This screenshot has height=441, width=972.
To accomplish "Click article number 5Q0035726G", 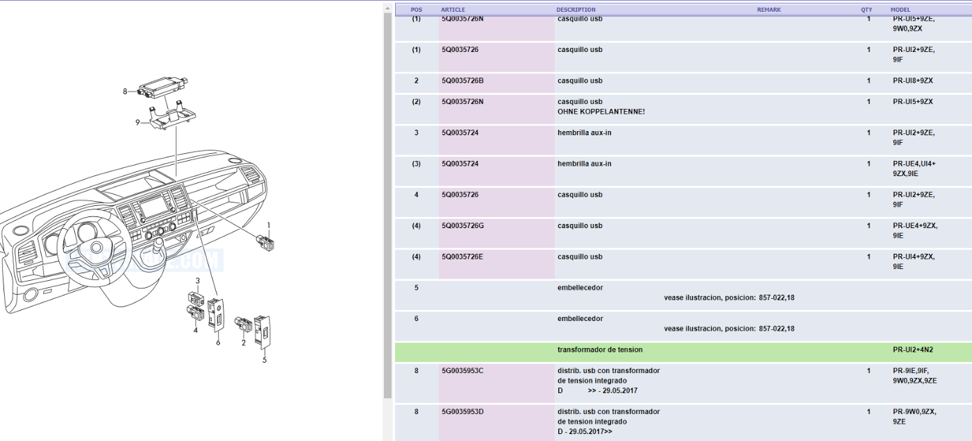I will [462, 225].
